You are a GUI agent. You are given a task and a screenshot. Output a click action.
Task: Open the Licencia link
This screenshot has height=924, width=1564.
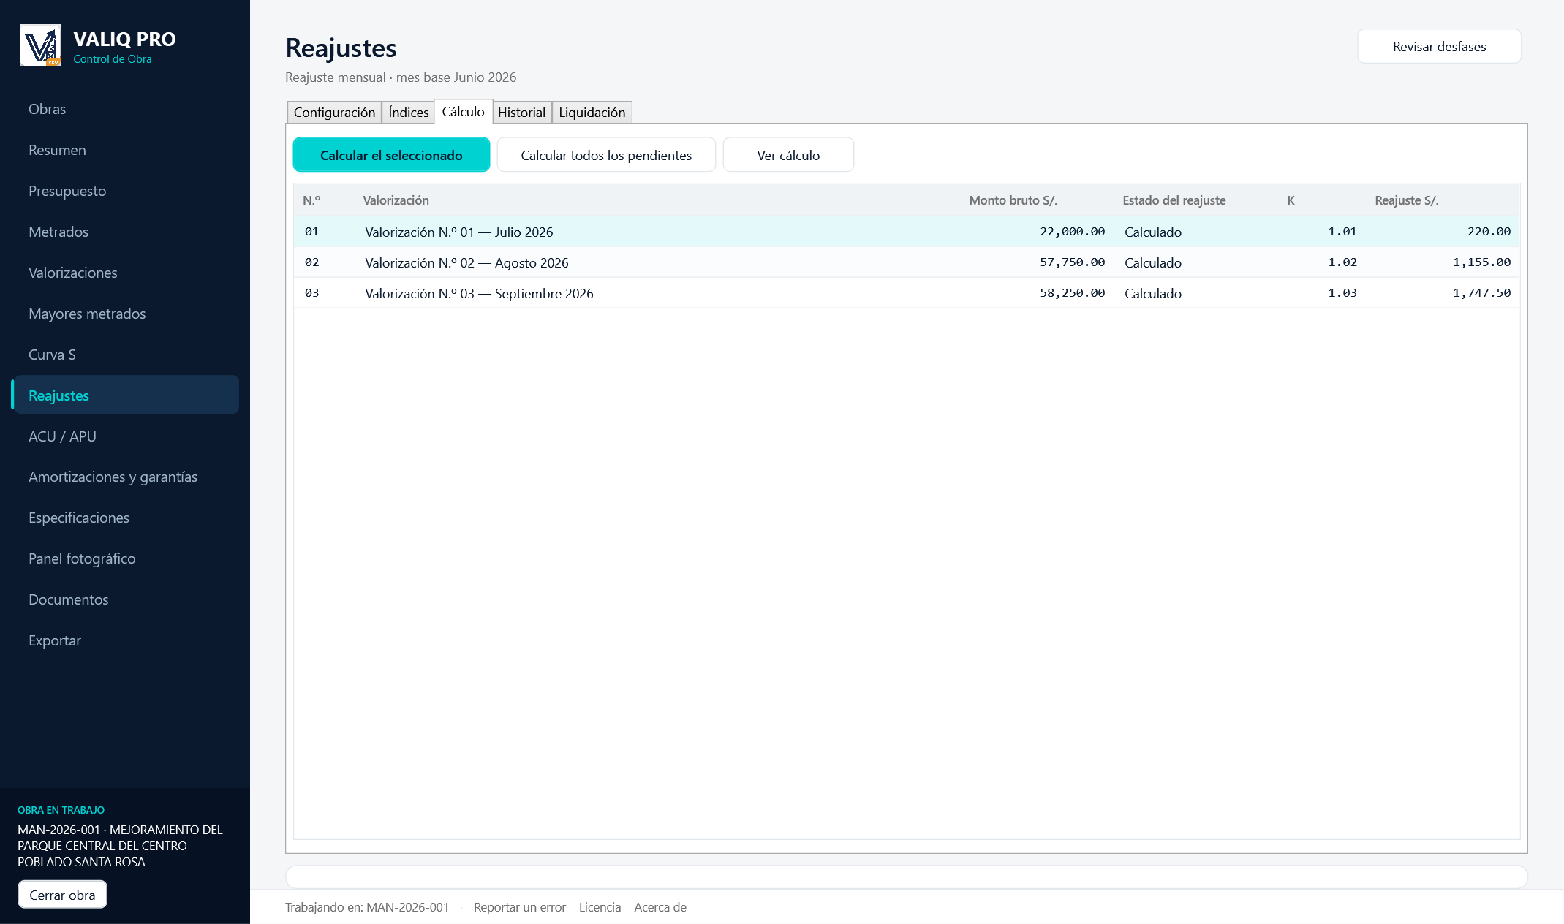(x=600, y=907)
